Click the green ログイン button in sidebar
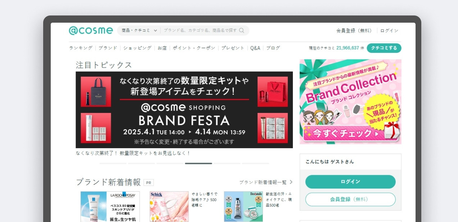This screenshot has height=222, width=458. coord(350,182)
